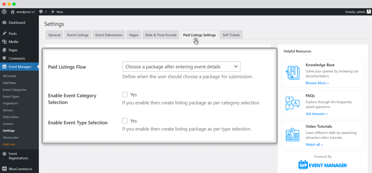Switch to the Event Listings tab

click(78, 35)
